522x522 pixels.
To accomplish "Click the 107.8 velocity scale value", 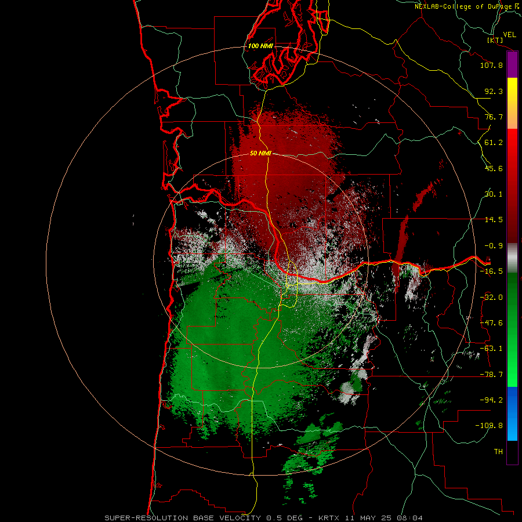I will click(x=491, y=65).
